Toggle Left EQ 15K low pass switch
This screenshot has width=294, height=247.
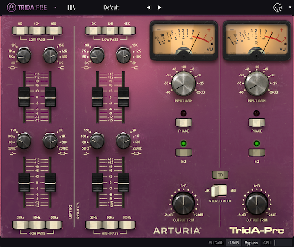point(54,31)
